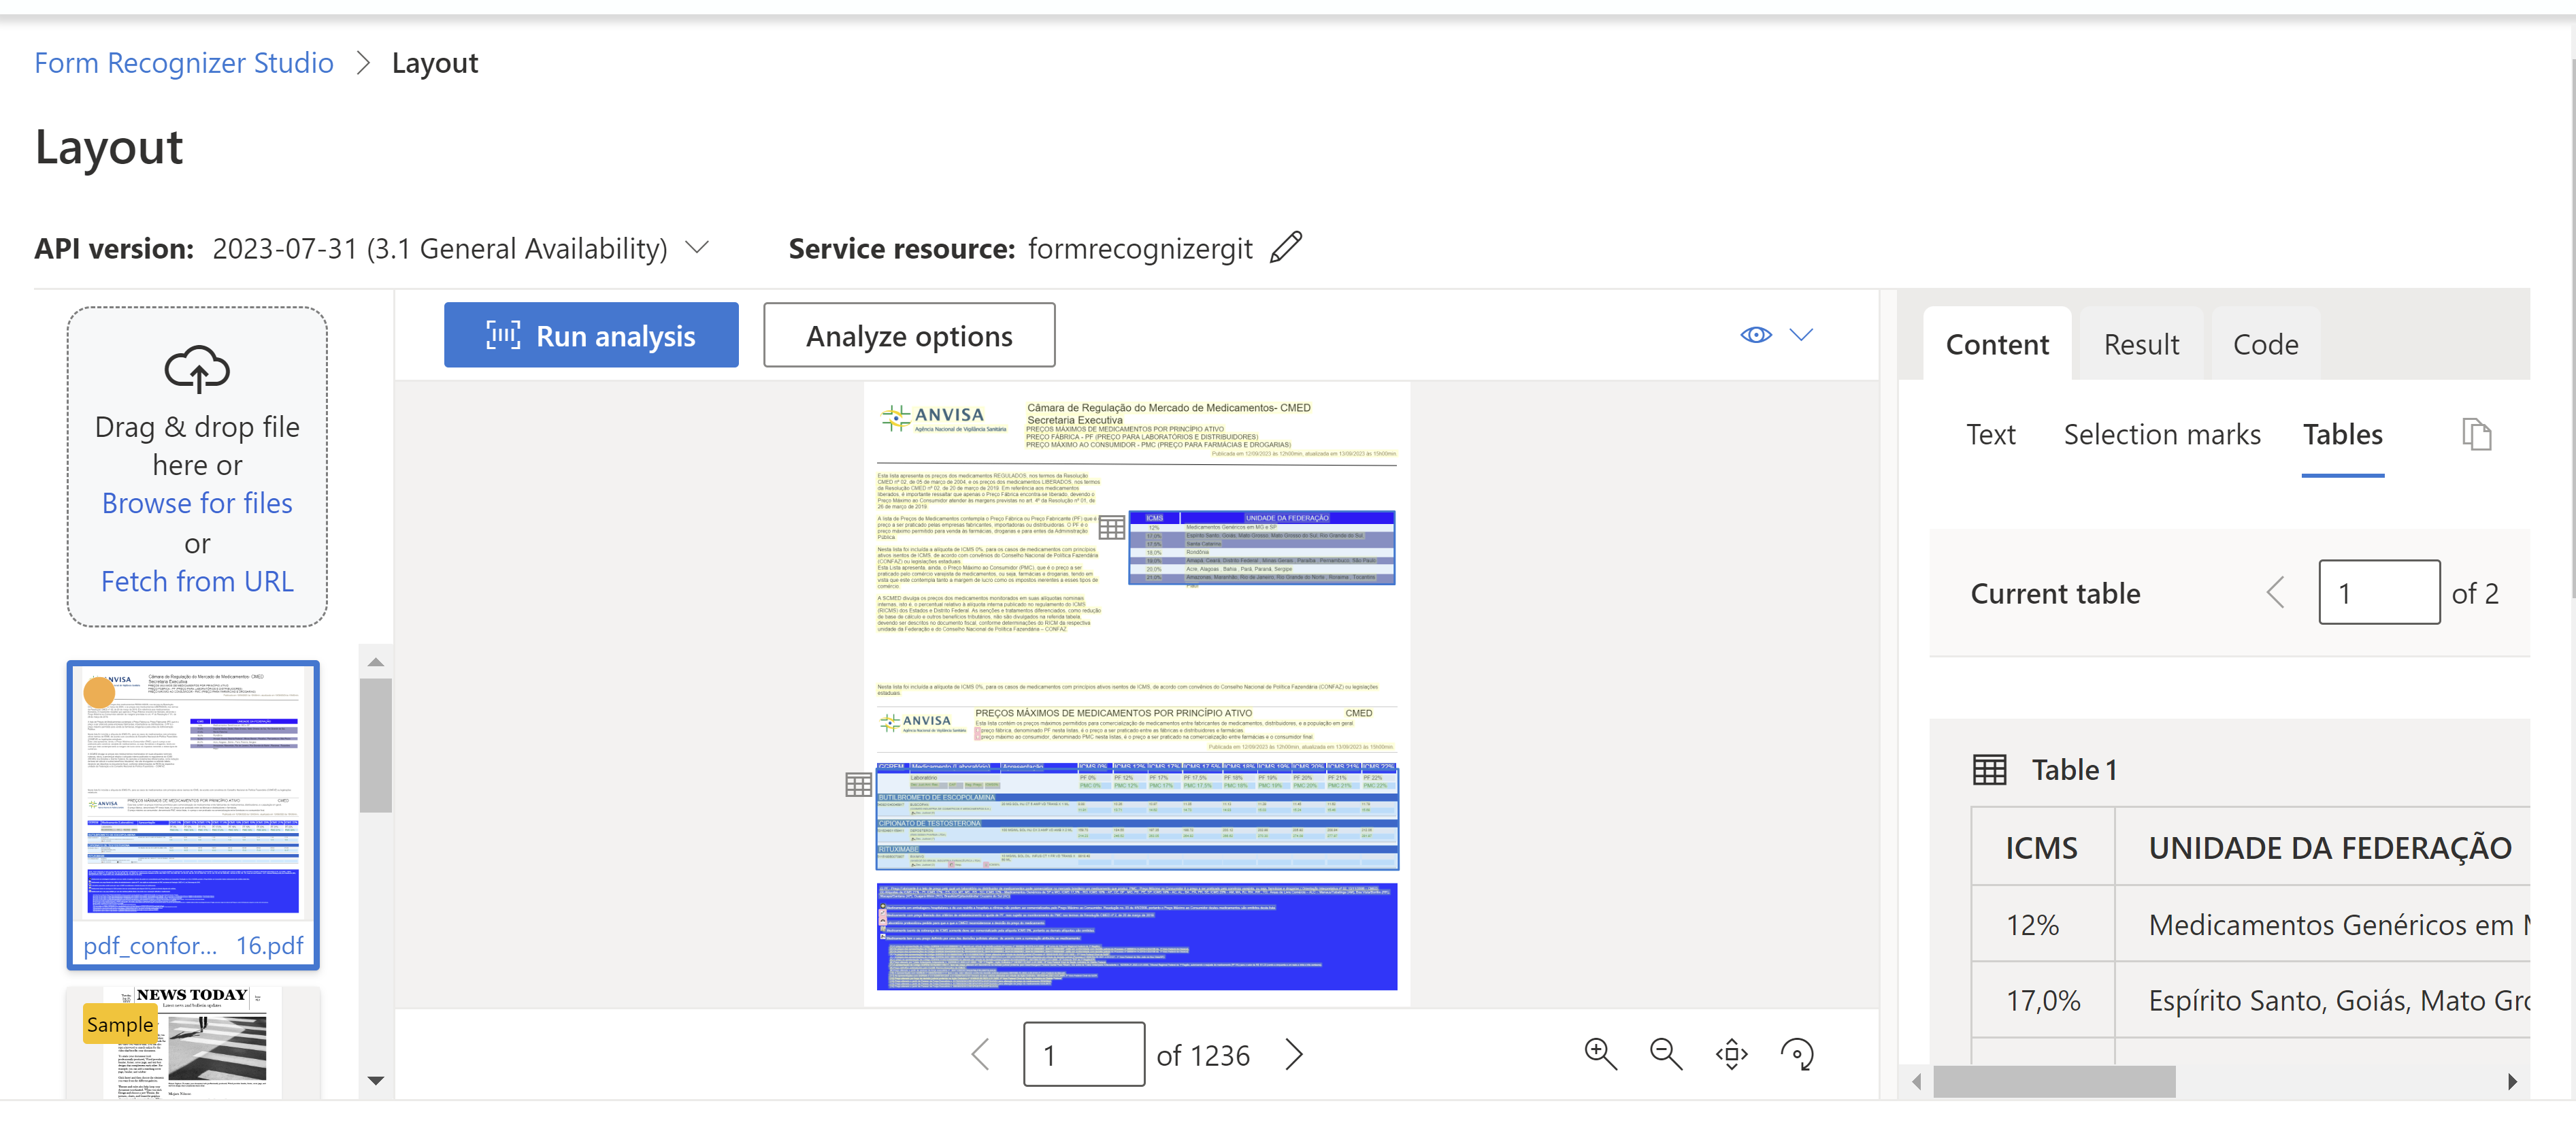This screenshot has width=2576, height=1127.
Task: Go to previous table arrow
Action: 2276,593
